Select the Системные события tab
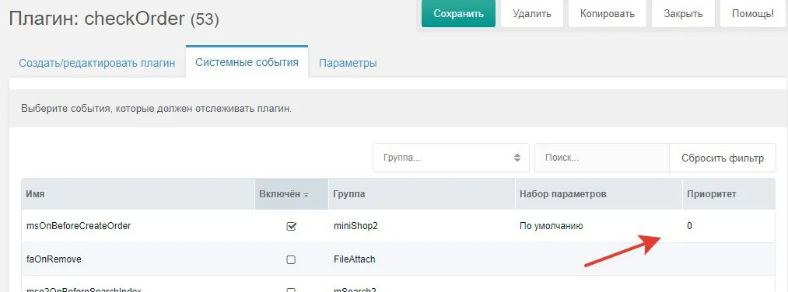 (x=247, y=62)
